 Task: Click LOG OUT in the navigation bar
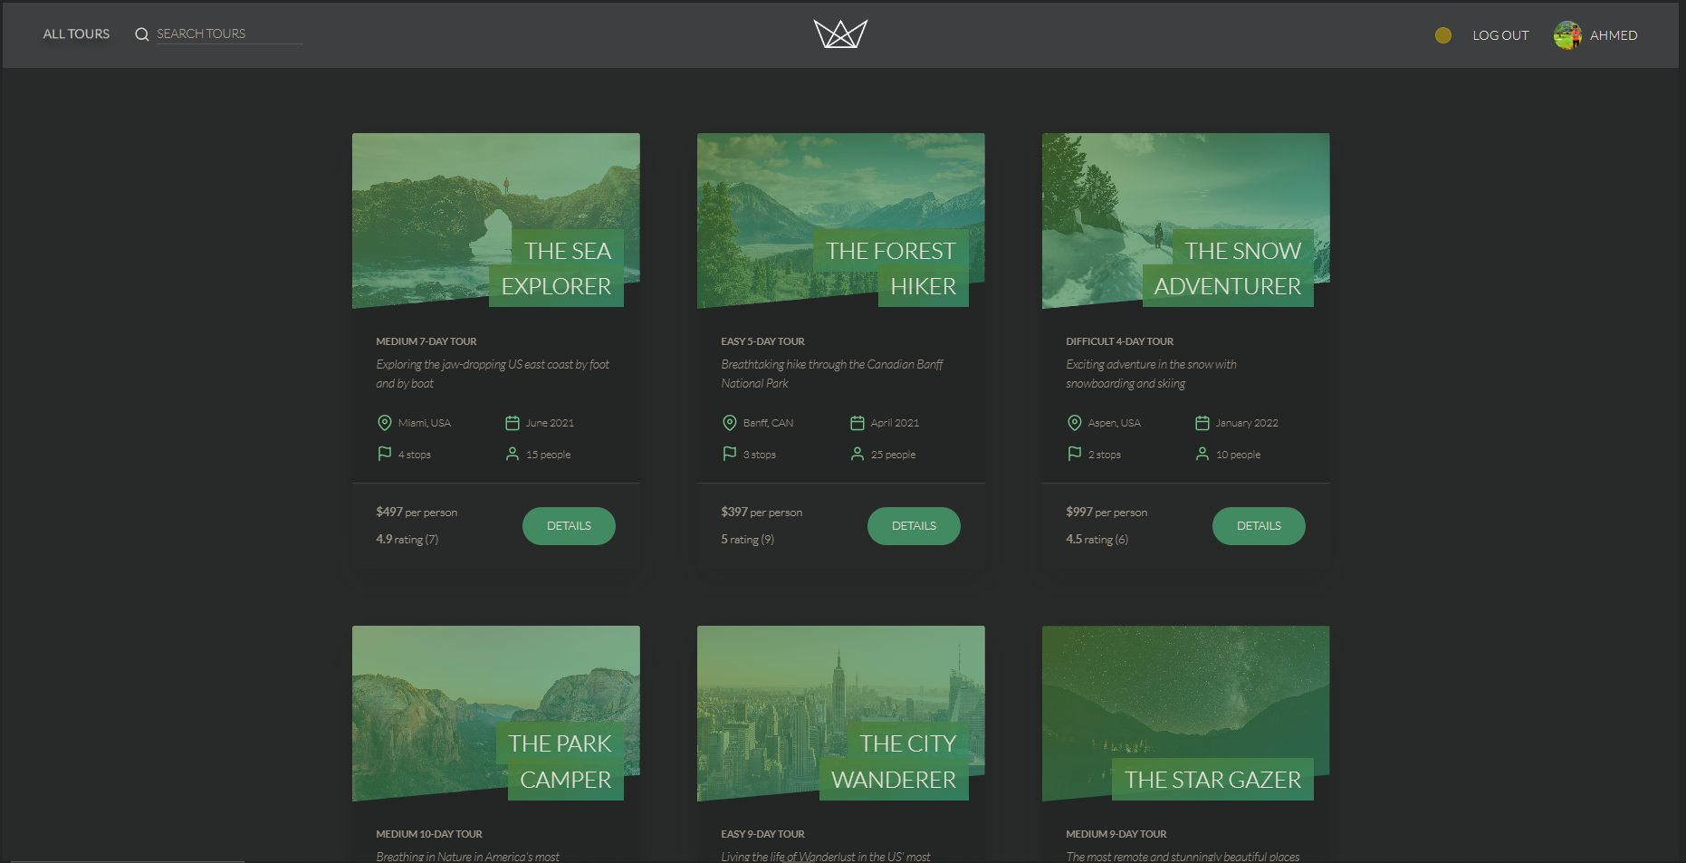point(1500,35)
